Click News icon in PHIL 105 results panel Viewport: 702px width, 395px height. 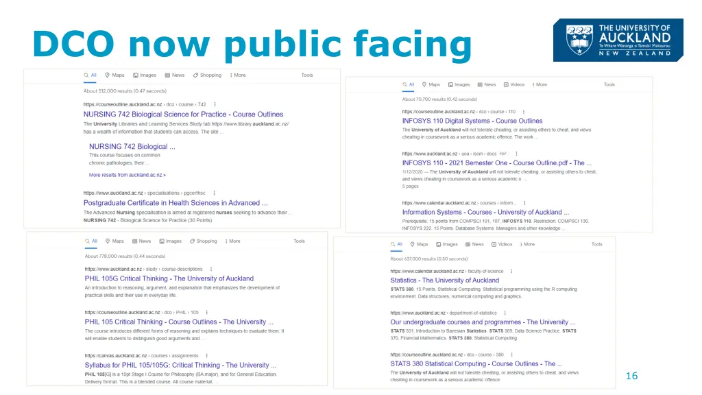click(134, 241)
